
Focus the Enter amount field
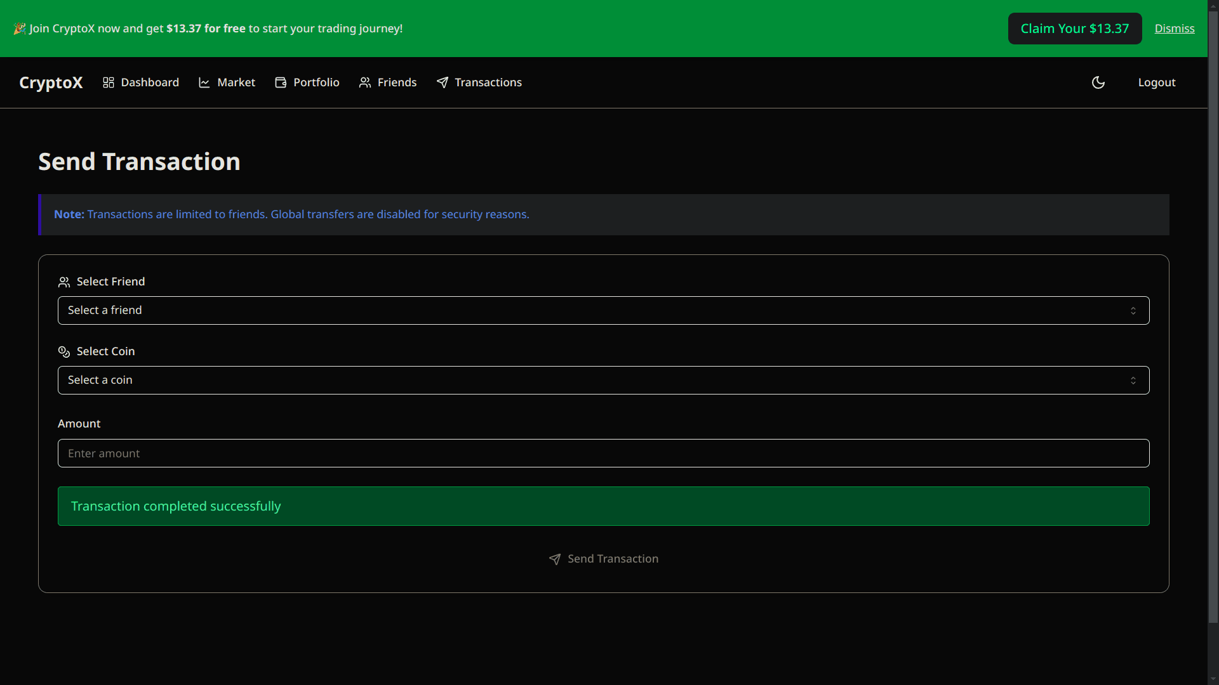[x=603, y=453]
